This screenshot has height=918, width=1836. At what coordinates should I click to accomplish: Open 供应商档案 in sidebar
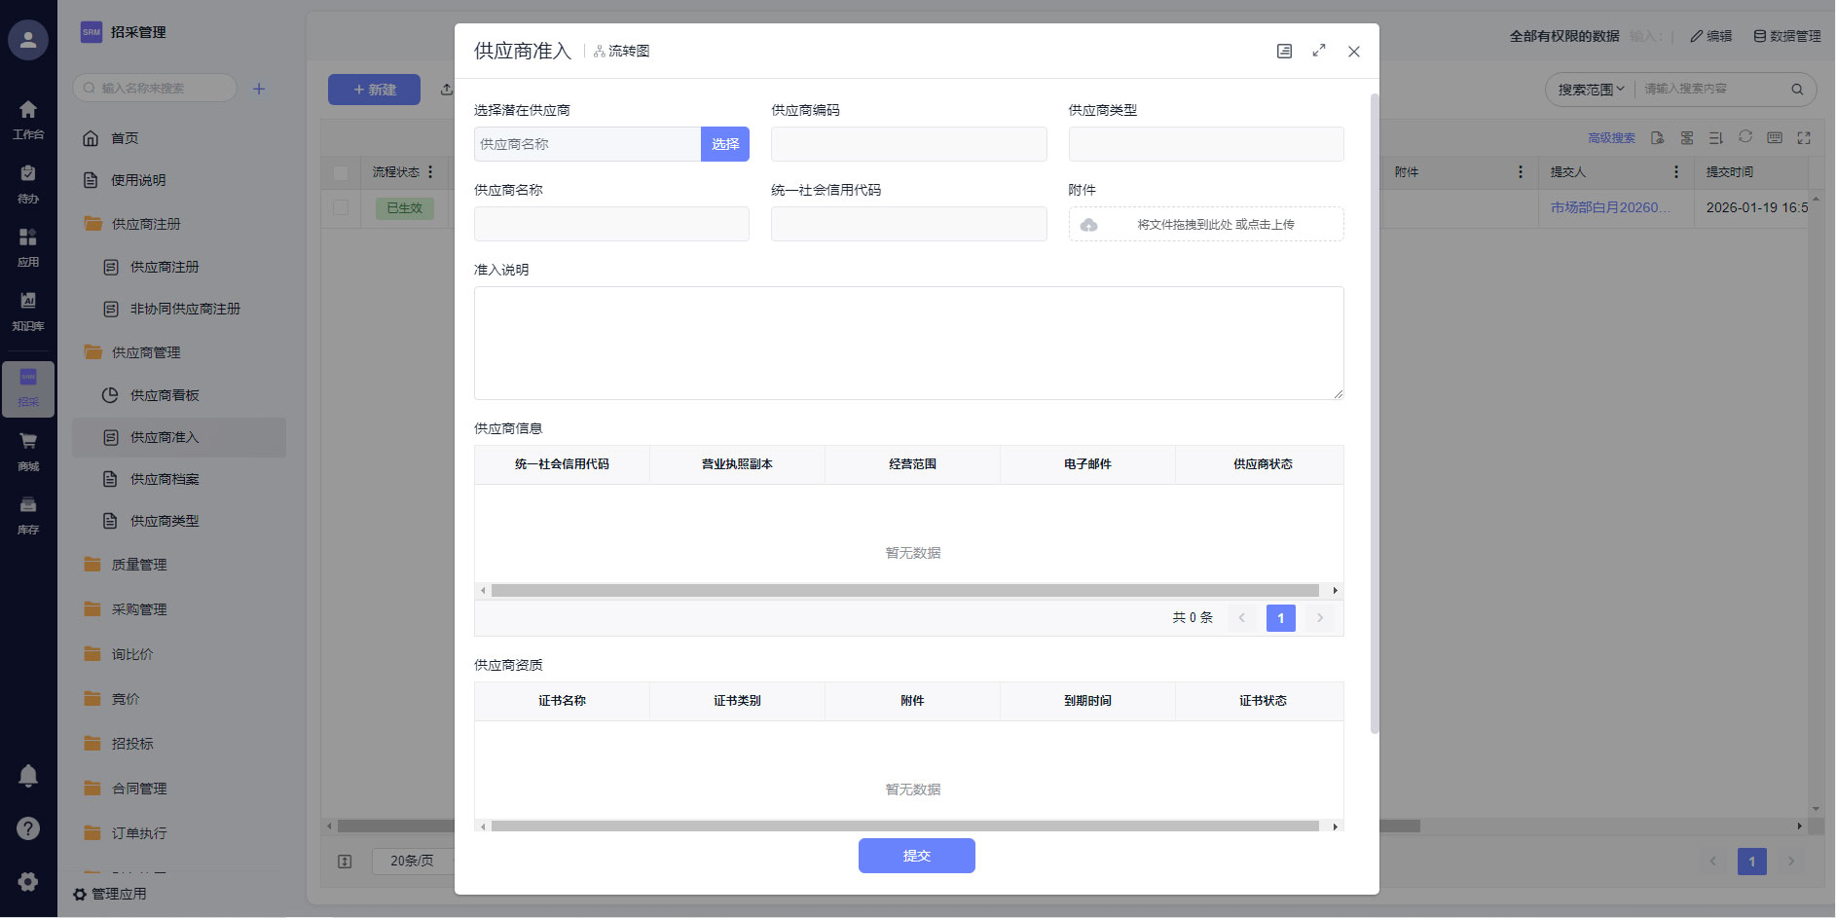[x=165, y=479]
